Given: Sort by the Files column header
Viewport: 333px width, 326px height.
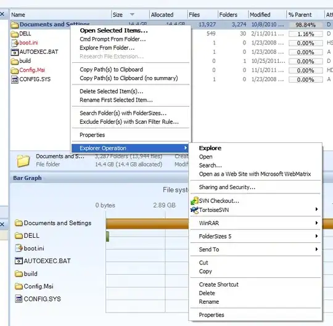Looking at the screenshot, I should pyautogui.click(x=203, y=15).
